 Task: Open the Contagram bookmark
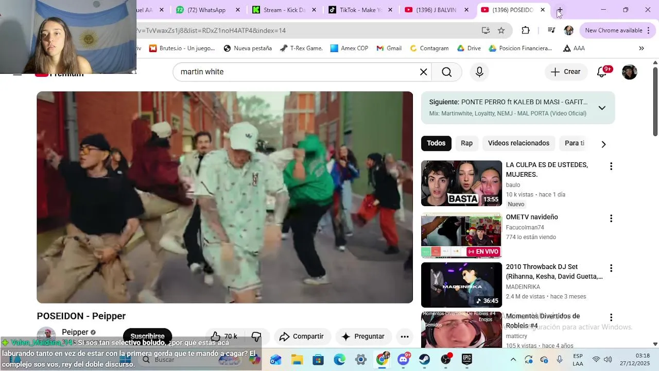click(429, 48)
